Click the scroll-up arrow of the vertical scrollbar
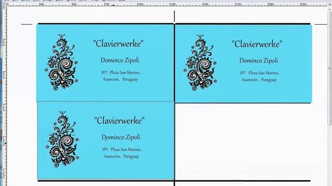This screenshot has width=332, height=186. point(330,9)
